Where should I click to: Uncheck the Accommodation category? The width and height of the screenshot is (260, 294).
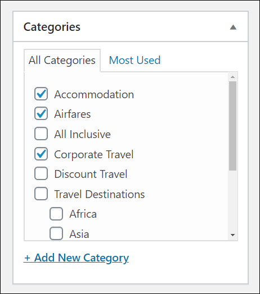tap(41, 94)
